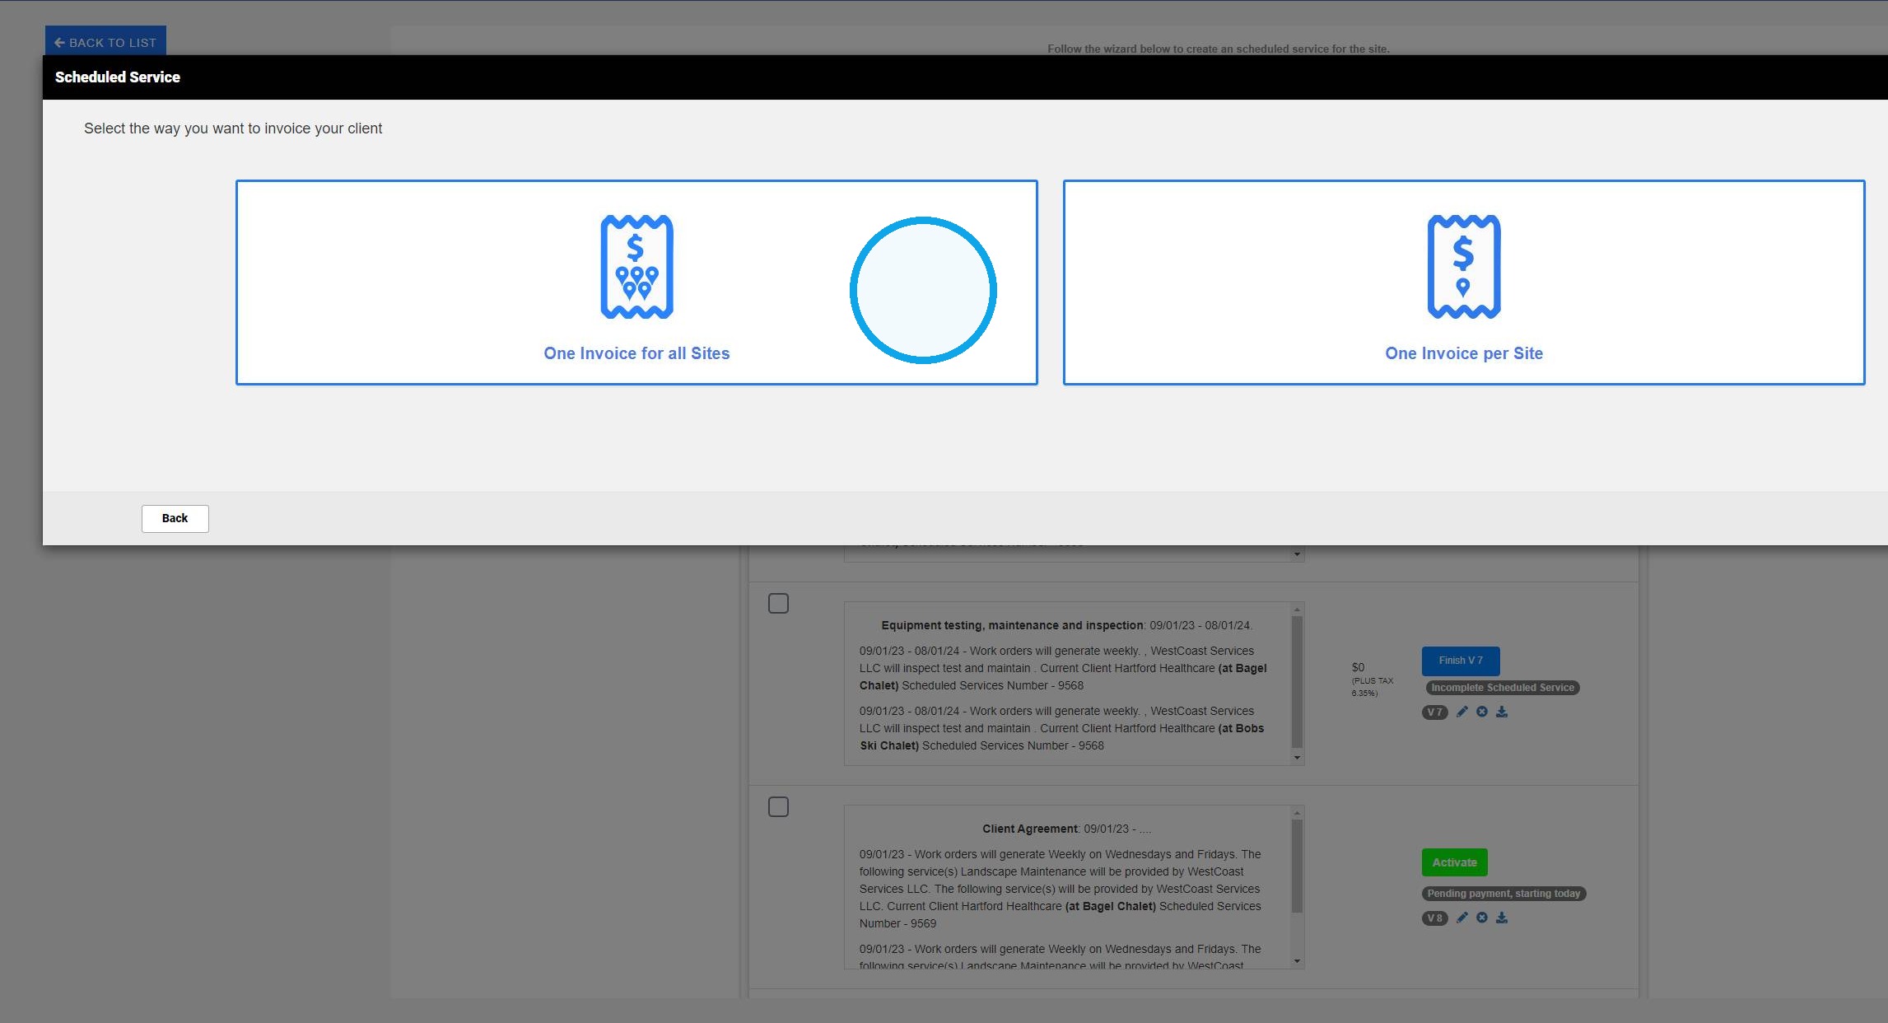Select the One Invoice for all Sites icon
Viewport: 1888px width, 1023px height.
tap(636, 267)
